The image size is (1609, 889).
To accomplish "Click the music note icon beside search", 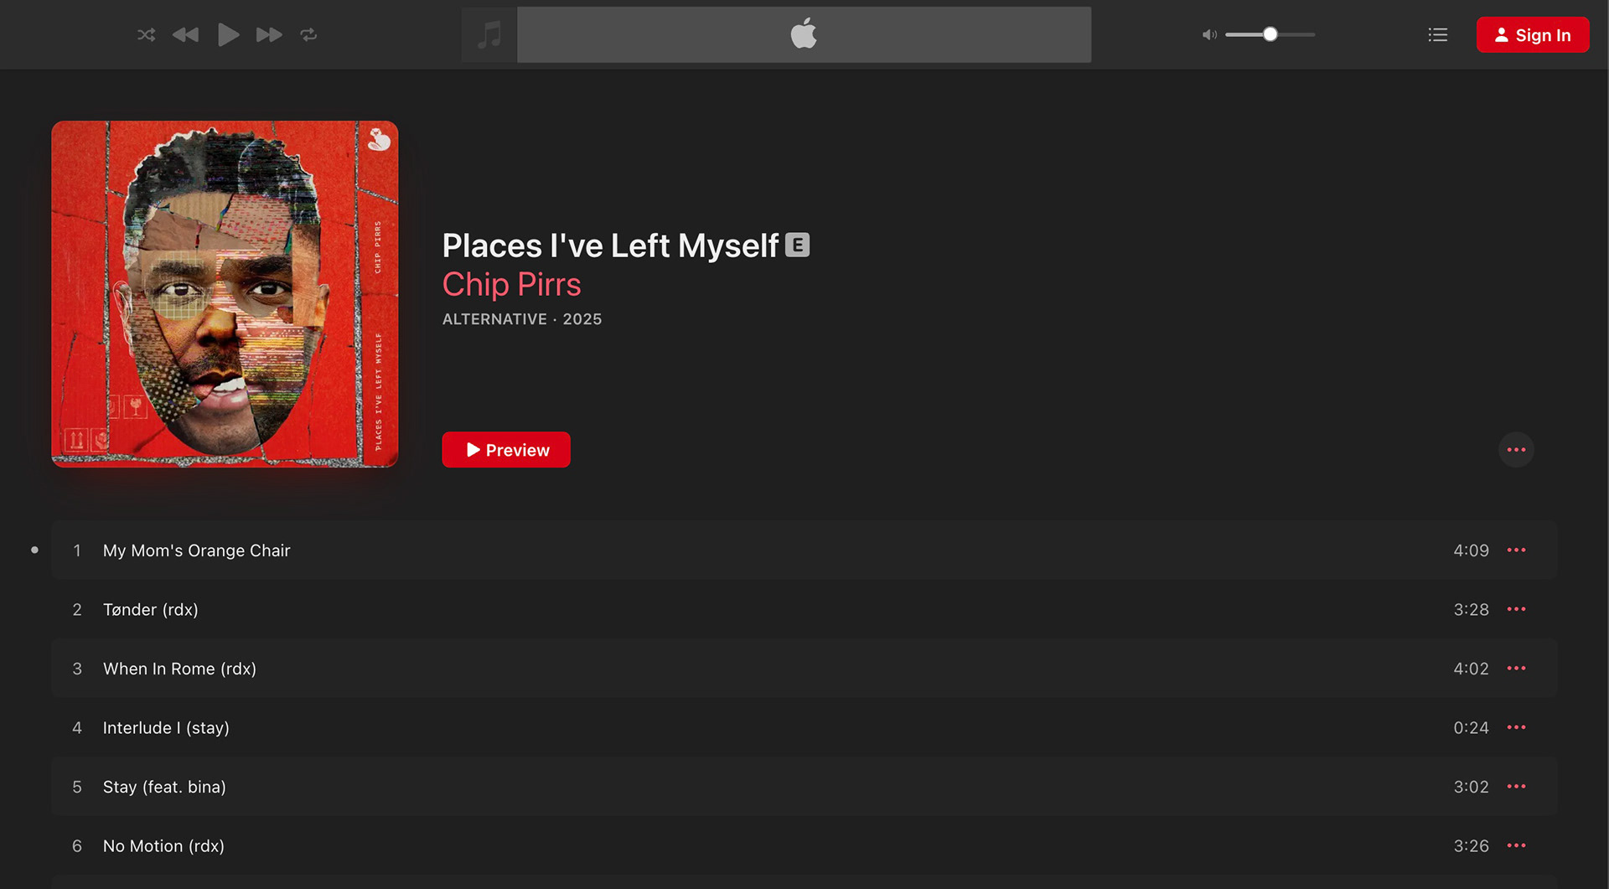I will click(489, 34).
